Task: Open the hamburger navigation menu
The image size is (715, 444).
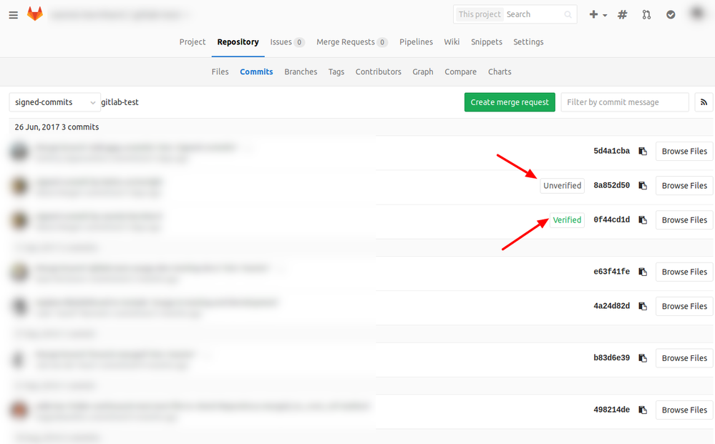Action: 13,15
